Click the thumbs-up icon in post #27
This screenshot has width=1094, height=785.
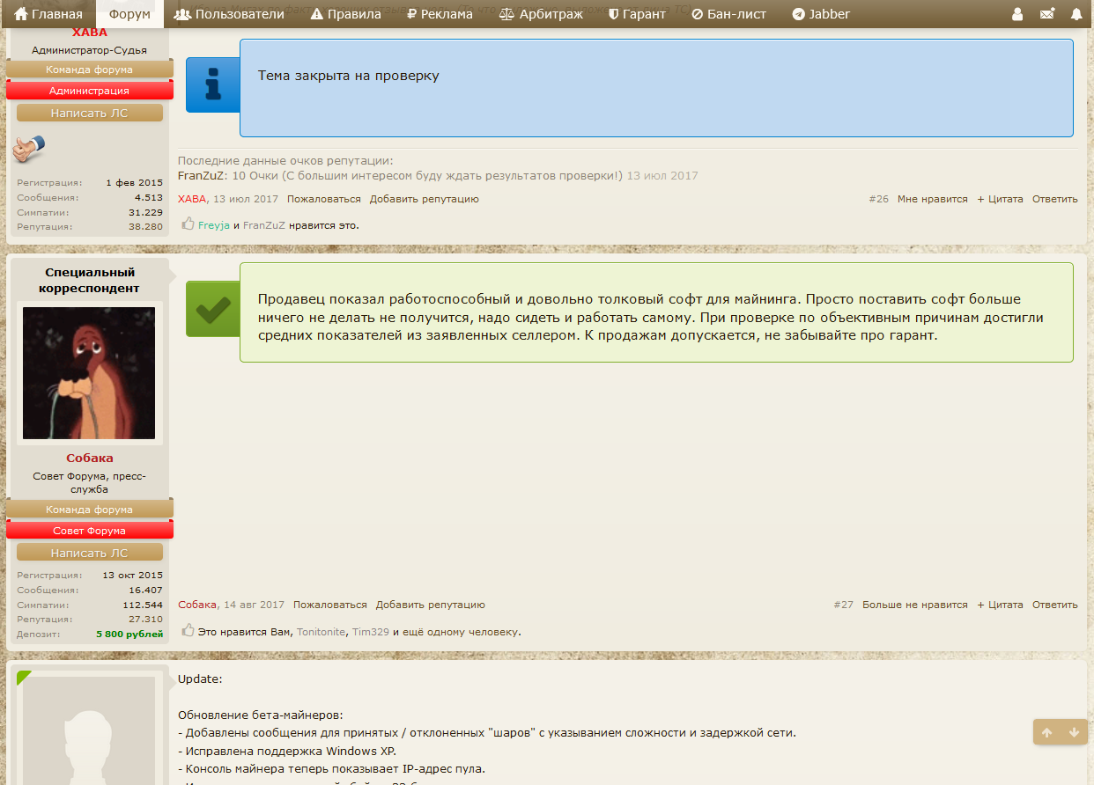tap(188, 630)
